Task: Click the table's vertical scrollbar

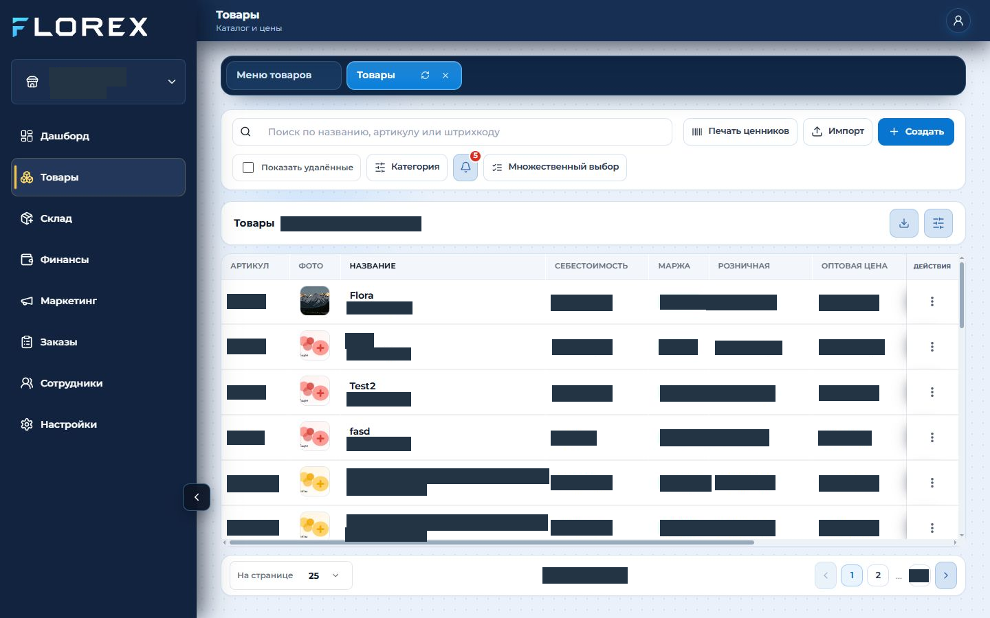Action: (961, 295)
